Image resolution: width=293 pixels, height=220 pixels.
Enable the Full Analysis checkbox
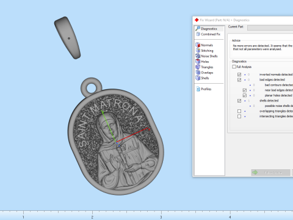[234, 67]
